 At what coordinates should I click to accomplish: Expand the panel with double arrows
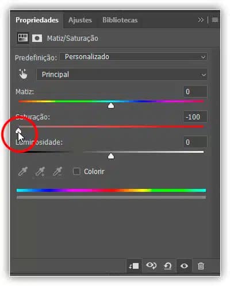click(201, 20)
